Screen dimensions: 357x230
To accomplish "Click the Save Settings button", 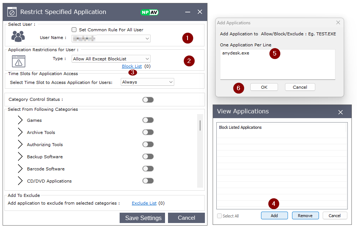I will 143,218.
